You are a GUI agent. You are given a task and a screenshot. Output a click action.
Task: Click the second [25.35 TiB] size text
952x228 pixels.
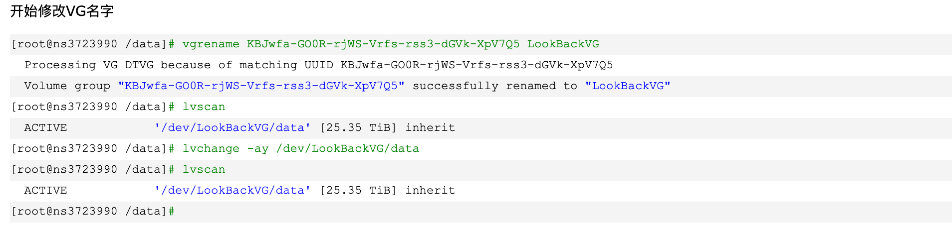[358, 191]
